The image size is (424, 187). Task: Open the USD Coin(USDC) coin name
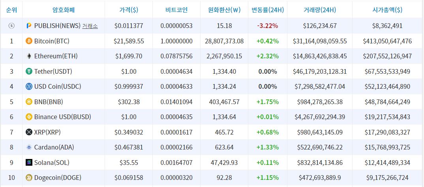pos(58,86)
